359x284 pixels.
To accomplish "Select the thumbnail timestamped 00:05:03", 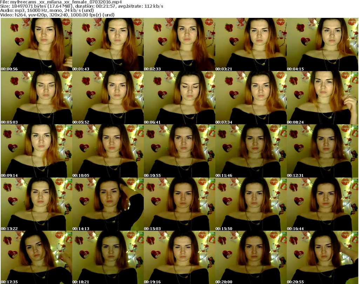I will tap(36, 98).
